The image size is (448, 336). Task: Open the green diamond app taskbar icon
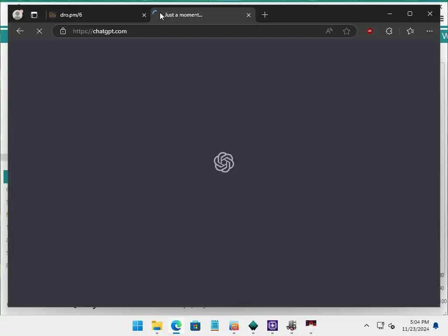tap(253, 325)
